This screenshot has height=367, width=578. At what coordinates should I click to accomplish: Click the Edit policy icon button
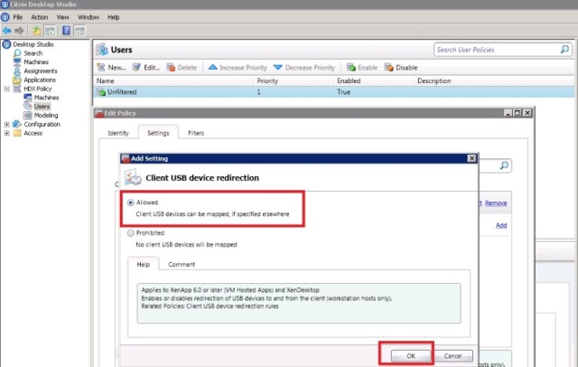click(x=136, y=68)
